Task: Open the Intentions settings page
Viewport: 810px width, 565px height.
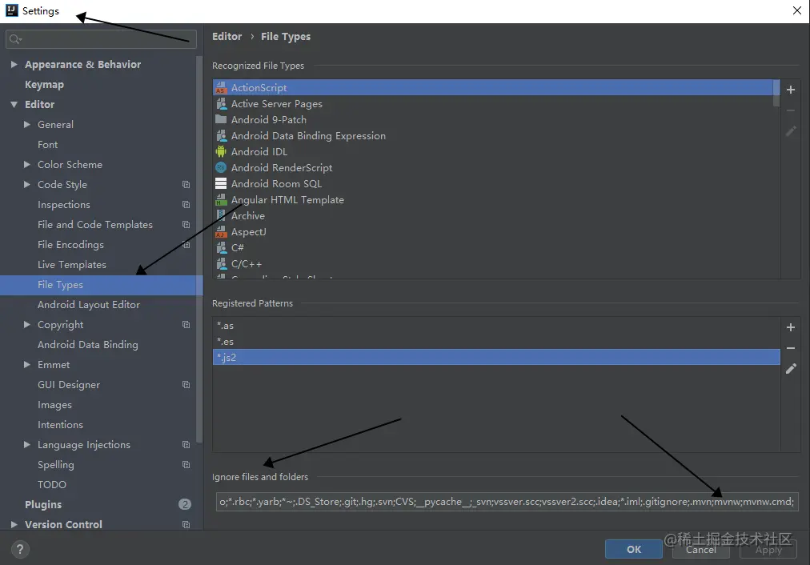Action: click(60, 424)
